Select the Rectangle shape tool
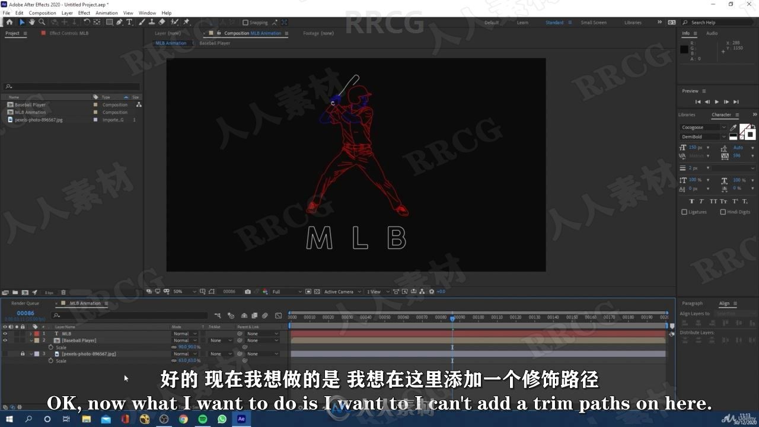759x427 pixels. tap(109, 22)
